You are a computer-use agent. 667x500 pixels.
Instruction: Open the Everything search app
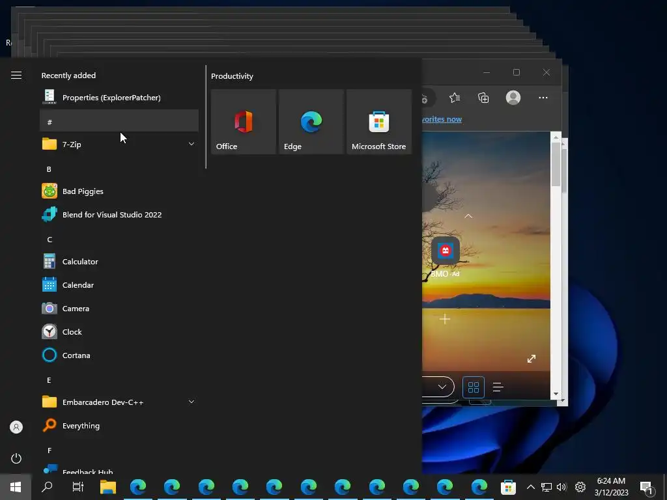[x=119, y=426]
